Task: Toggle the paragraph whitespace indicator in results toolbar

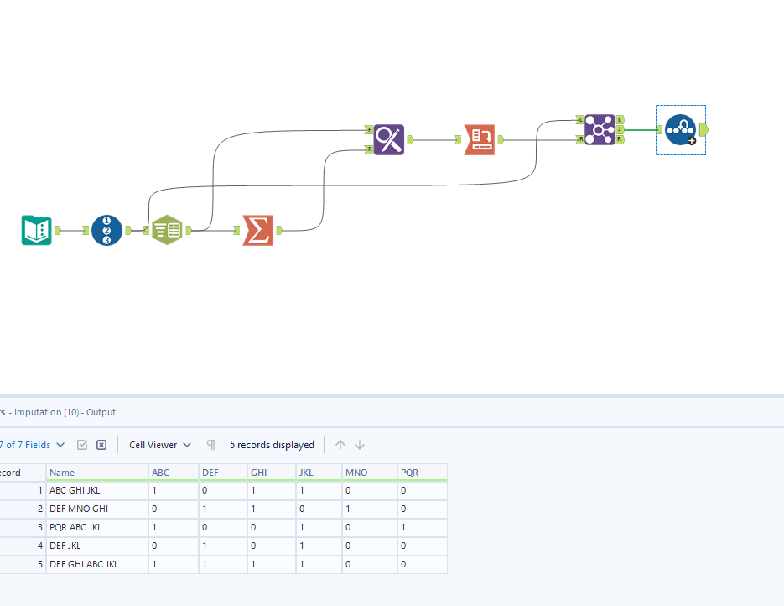Action: (x=211, y=445)
